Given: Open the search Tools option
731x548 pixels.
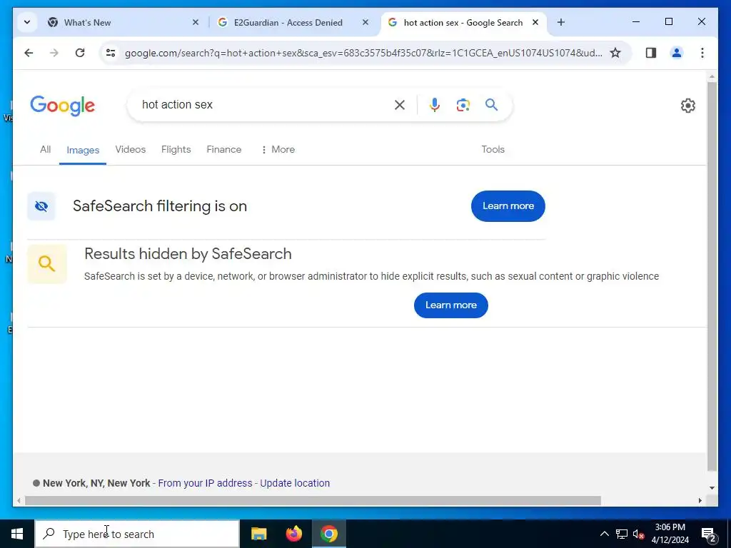Looking at the screenshot, I should pyautogui.click(x=493, y=149).
